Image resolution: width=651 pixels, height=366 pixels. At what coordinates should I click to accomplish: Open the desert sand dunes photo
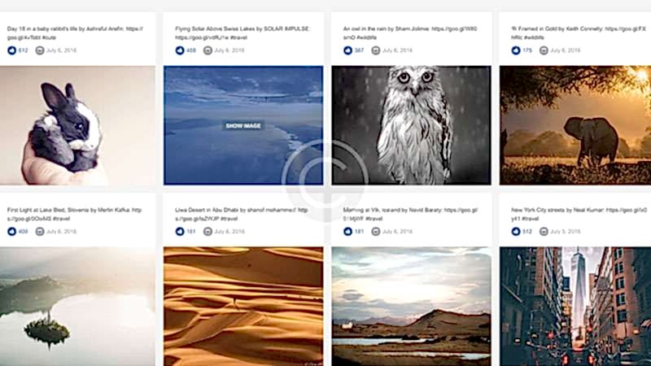click(x=243, y=307)
